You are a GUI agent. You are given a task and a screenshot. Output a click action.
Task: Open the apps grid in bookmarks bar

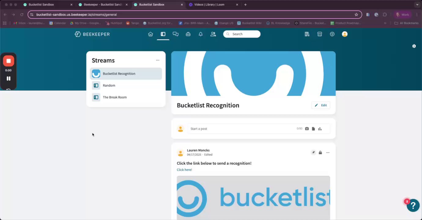click(5, 23)
